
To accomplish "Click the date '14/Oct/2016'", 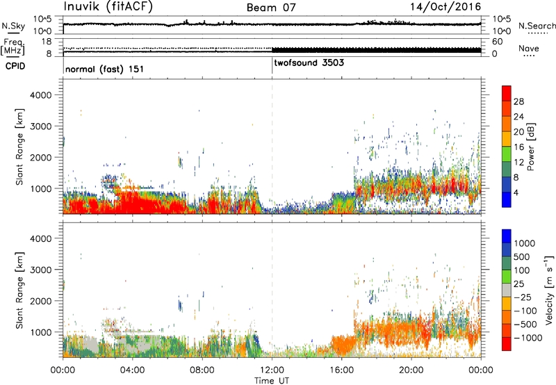I will [x=445, y=7].
